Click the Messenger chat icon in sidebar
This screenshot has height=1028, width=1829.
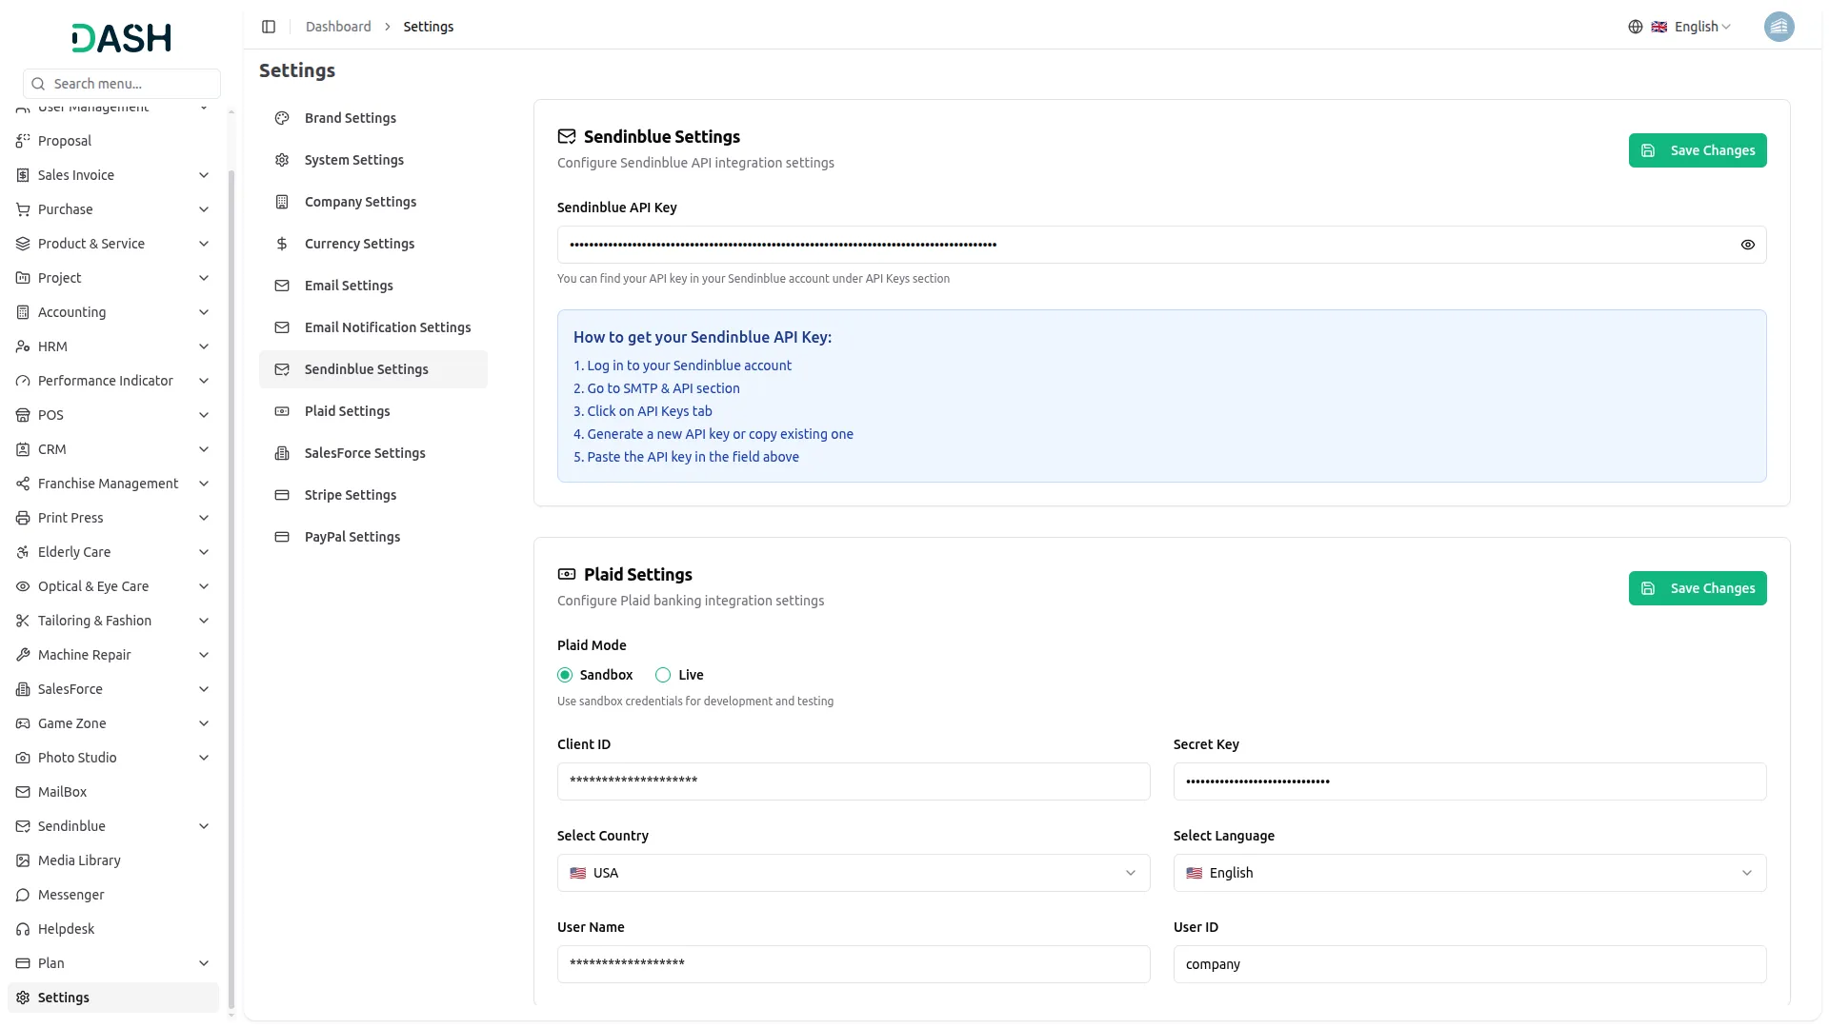point(23,895)
